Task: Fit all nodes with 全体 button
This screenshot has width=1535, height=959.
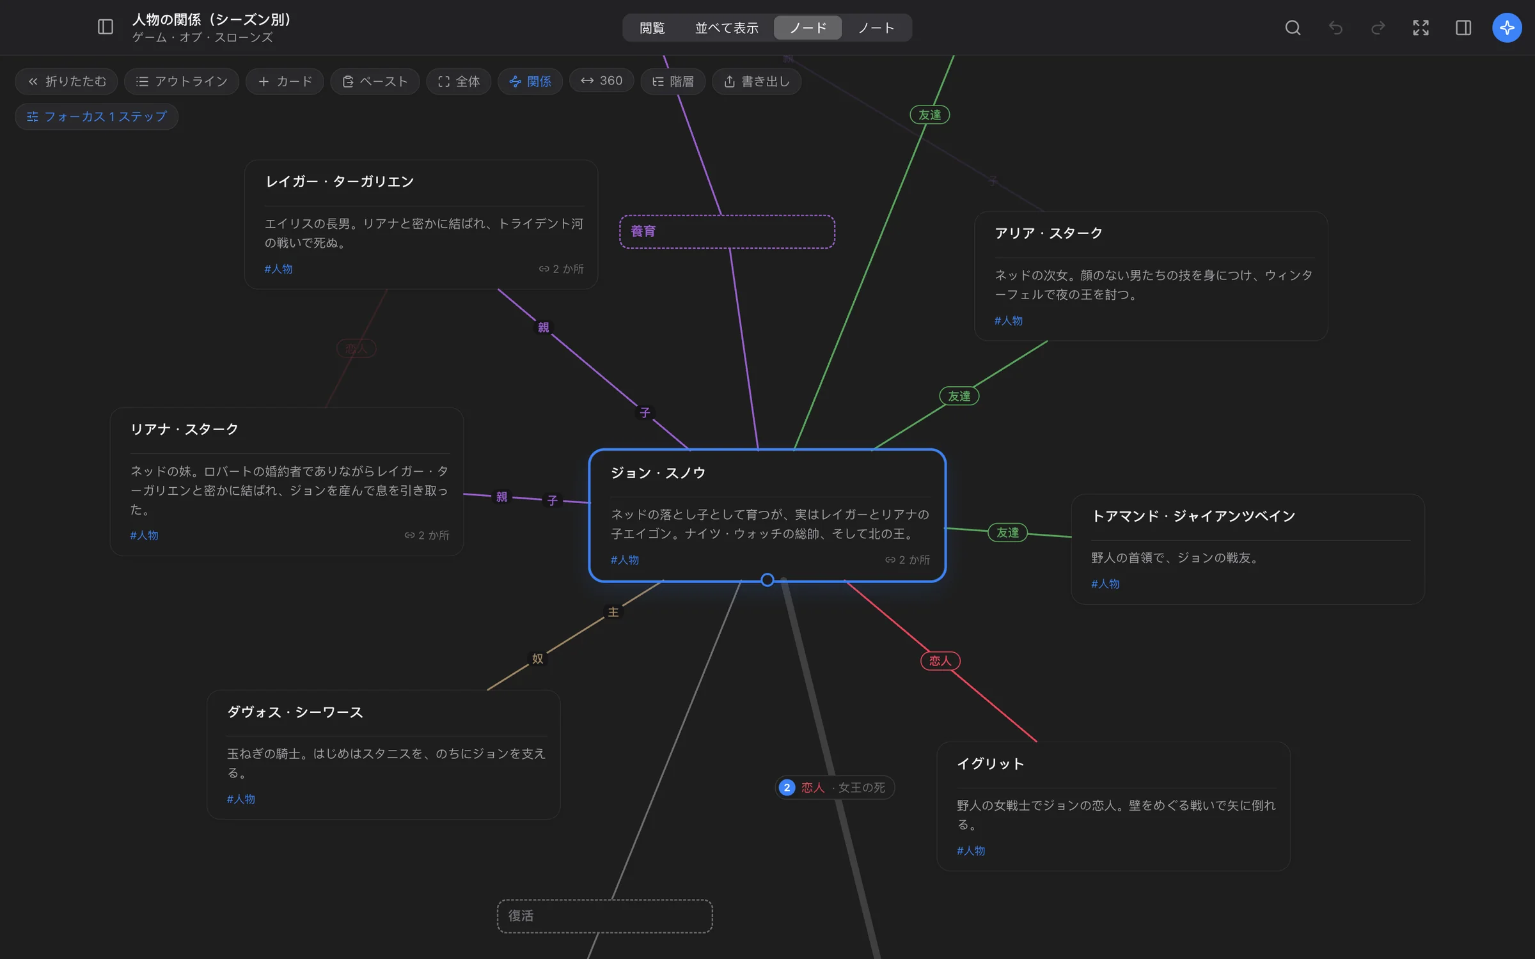Action: point(459,81)
